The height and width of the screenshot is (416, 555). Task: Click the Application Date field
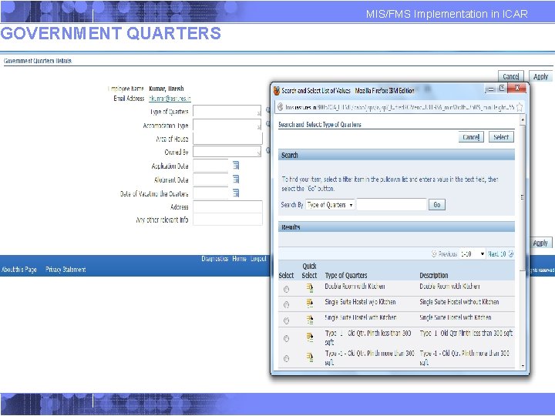(210, 165)
